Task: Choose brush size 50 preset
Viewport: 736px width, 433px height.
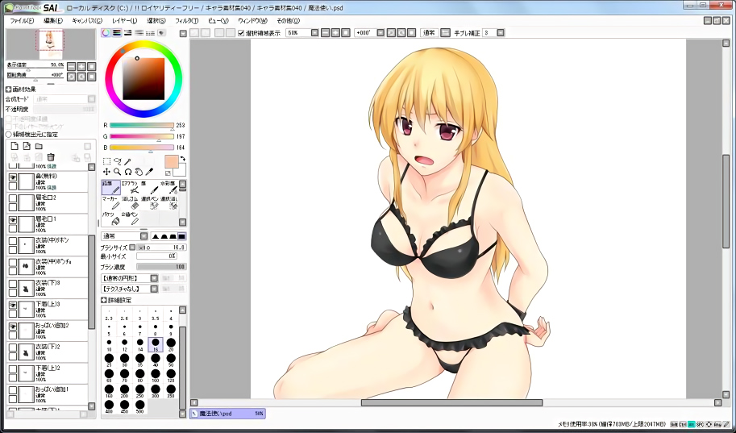Action: click(x=171, y=361)
